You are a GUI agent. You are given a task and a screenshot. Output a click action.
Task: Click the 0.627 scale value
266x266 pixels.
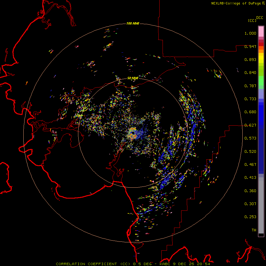coord(250,125)
